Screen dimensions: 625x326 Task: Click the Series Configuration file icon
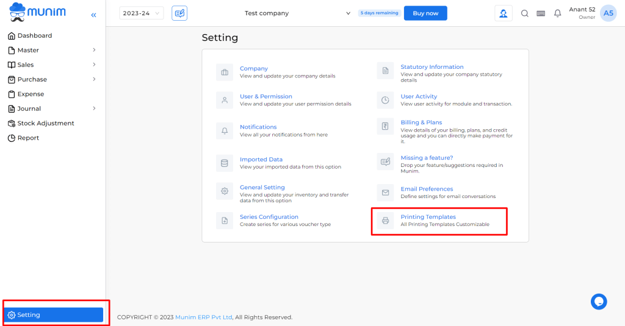pyautogui.click(x=225, y=221)
